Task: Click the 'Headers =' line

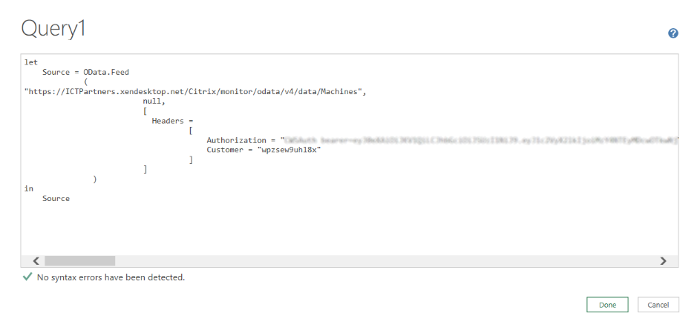Action: tap(172, 121)
